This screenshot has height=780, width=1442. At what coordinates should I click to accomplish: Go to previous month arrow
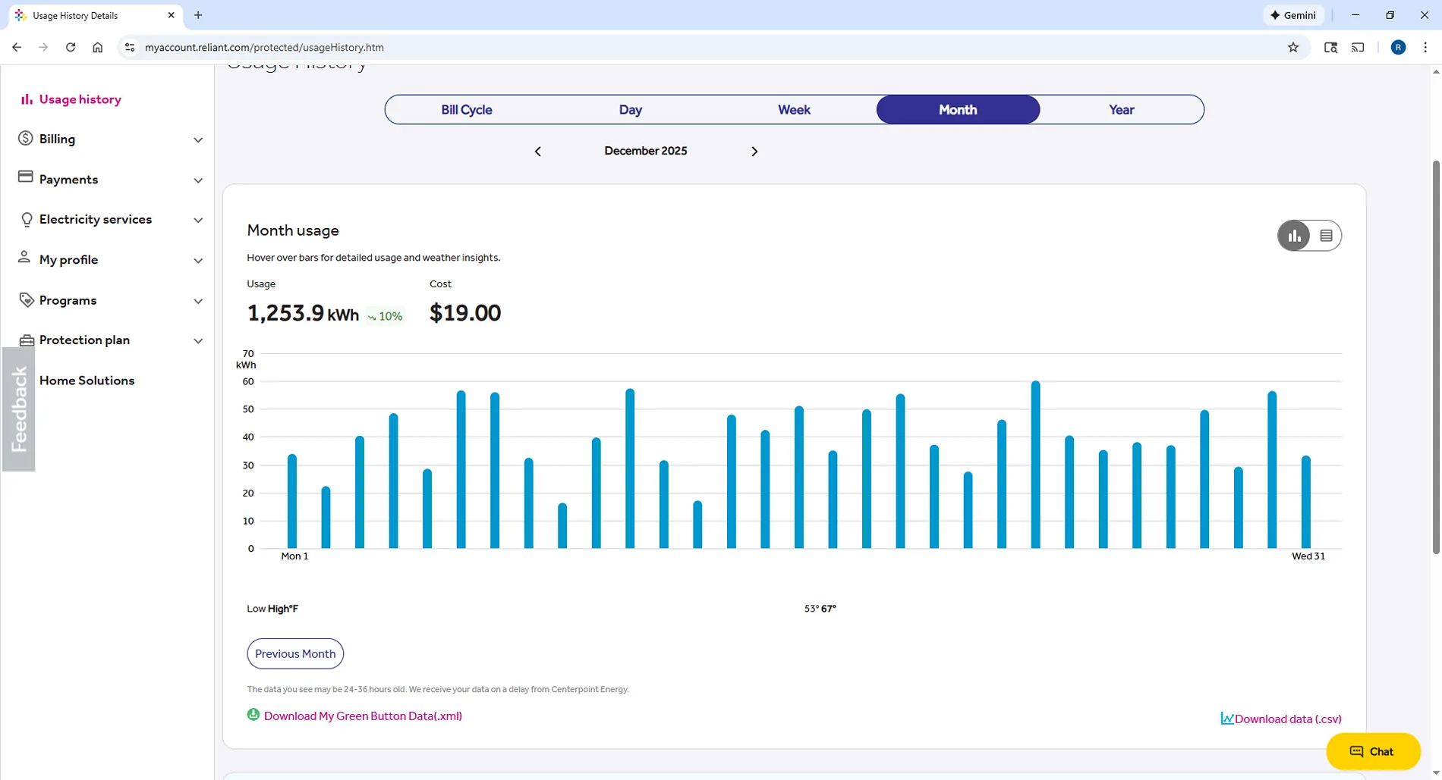click(538, 152)
